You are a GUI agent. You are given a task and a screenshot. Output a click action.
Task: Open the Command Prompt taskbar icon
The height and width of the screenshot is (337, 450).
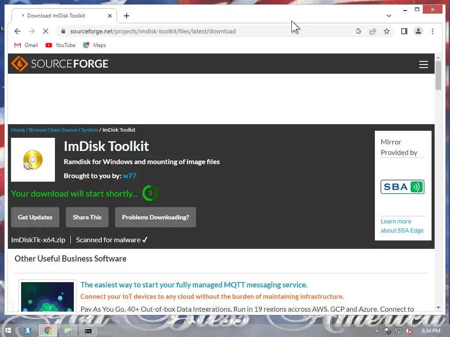point(88,331)
